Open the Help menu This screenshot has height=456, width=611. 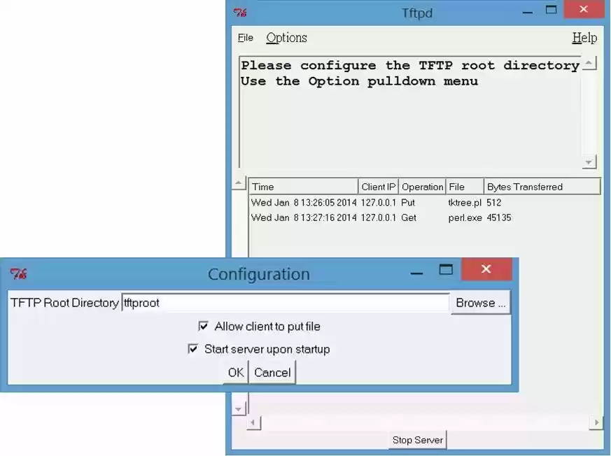pyautogui.click(x=584, y=37)
